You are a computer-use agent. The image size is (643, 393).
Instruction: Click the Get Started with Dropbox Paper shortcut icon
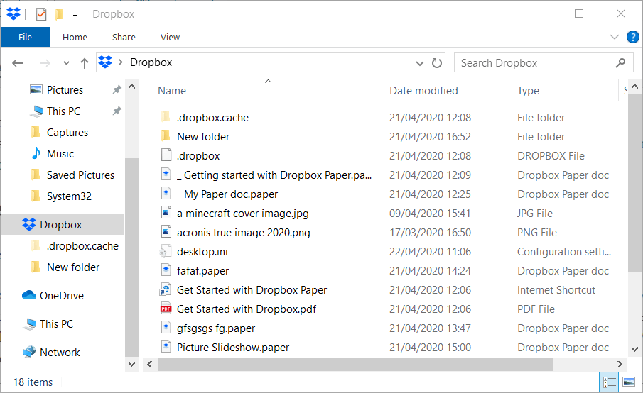[x=166, y=290]
